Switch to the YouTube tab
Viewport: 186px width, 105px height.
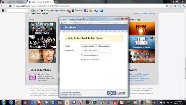[14, 2]
